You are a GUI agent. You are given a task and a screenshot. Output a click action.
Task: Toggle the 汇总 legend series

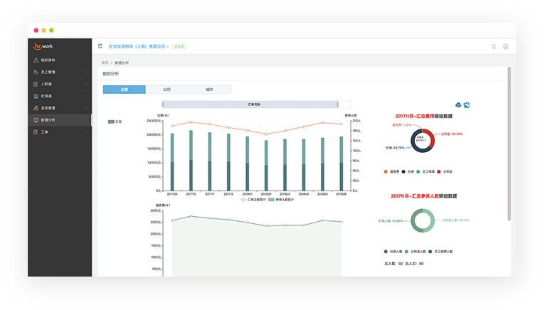click(115, 122)
